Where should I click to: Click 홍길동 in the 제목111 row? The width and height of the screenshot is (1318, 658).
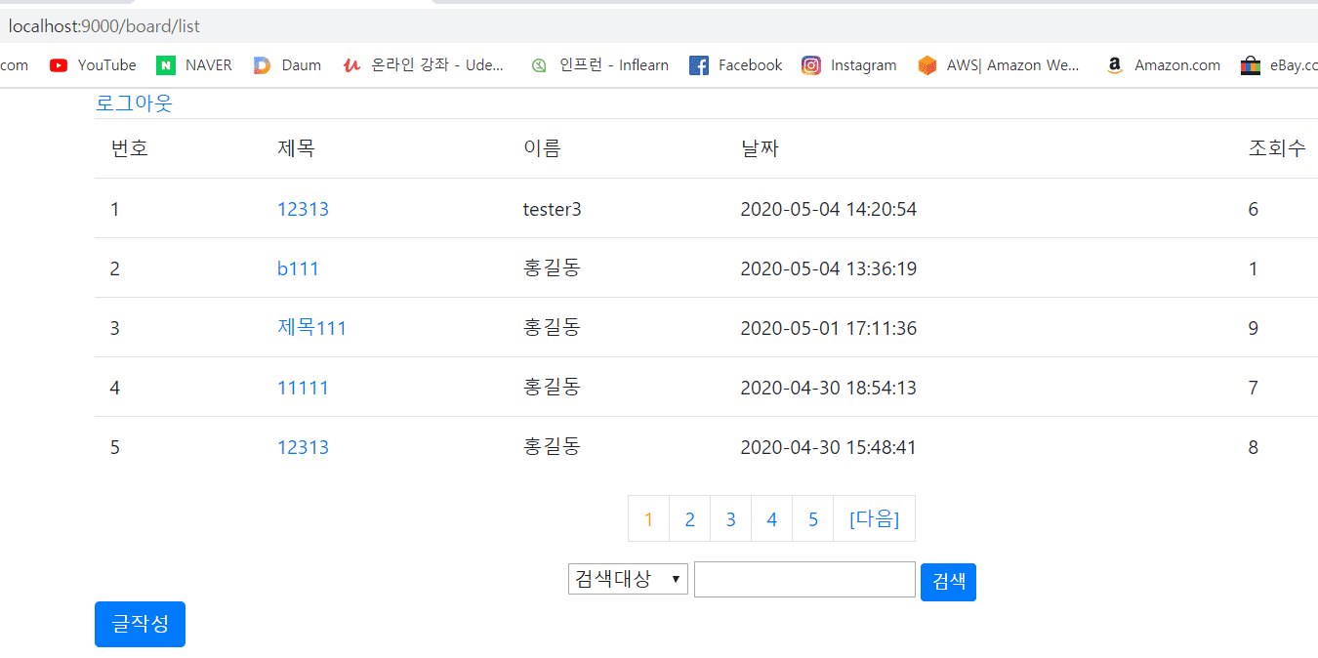(x=552, y=328)
